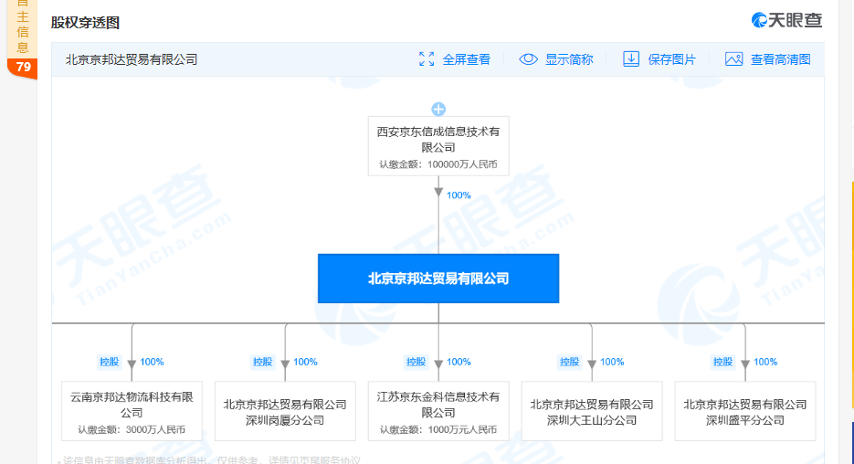The width and height of the screenshot is (854, 464).
Task: Click the 自主信息 79 side tab
Action: coord(23,41)
